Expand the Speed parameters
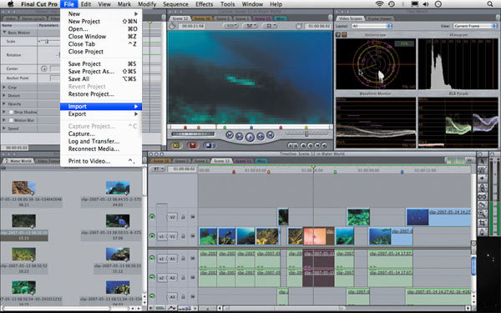The height and width of the screenshot is (313, 501). coord(4,129)
